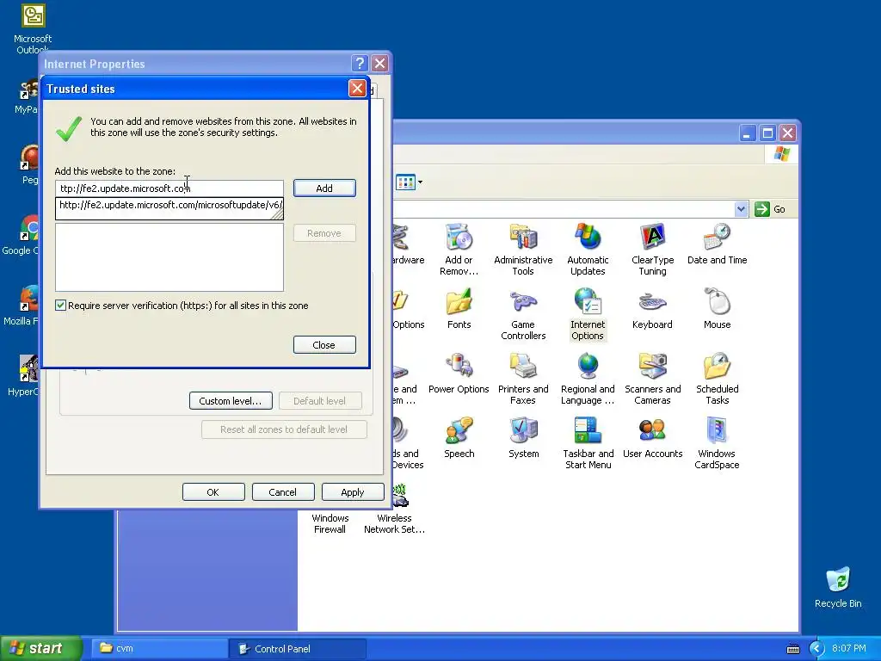The image size is (881, 661).
Task: Select Microsoft Outlook desktop icon
Action: 33,28
